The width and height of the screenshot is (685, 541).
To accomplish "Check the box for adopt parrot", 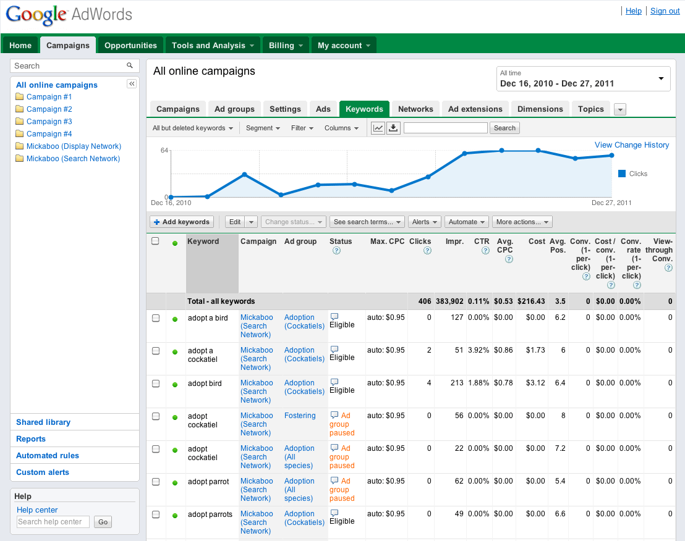I will coord(156,482).
